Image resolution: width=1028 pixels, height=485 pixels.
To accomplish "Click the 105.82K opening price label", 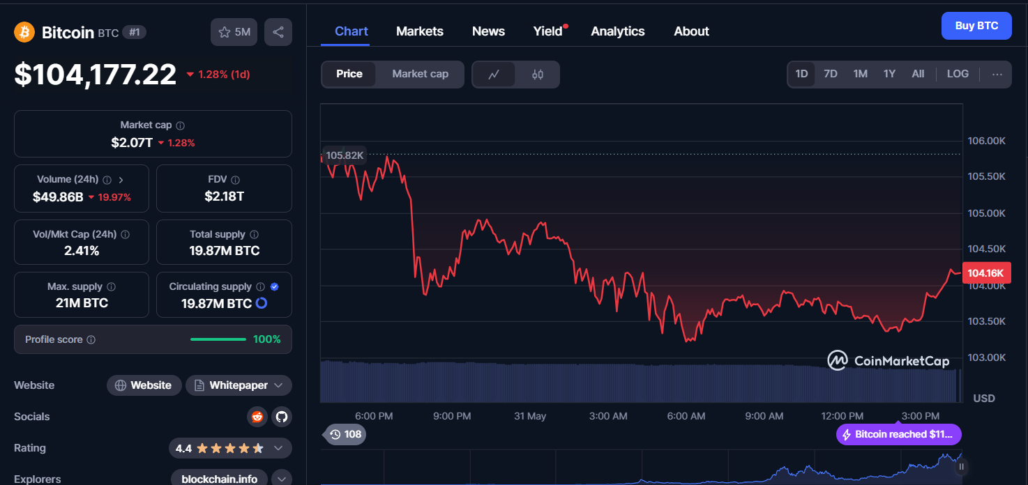I will coord(345,155).
